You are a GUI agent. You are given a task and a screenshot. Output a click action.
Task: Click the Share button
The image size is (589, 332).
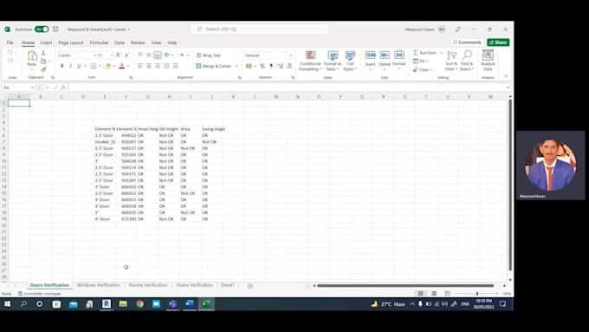pyautogui.click(x=498, y=42)
